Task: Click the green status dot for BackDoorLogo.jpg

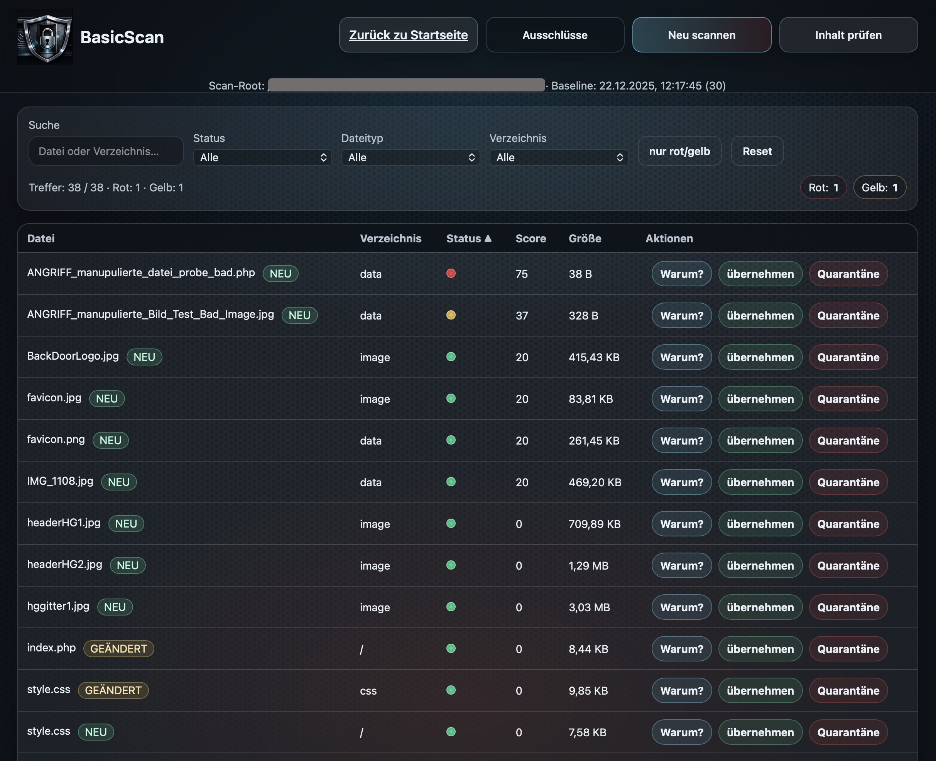Action: point(451,357)
